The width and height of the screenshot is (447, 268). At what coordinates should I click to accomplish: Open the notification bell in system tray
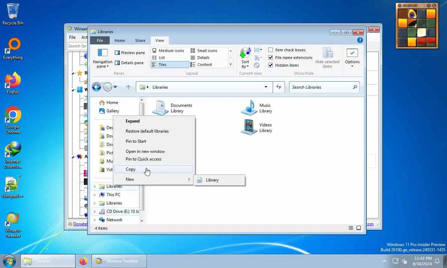pos(437,261)
